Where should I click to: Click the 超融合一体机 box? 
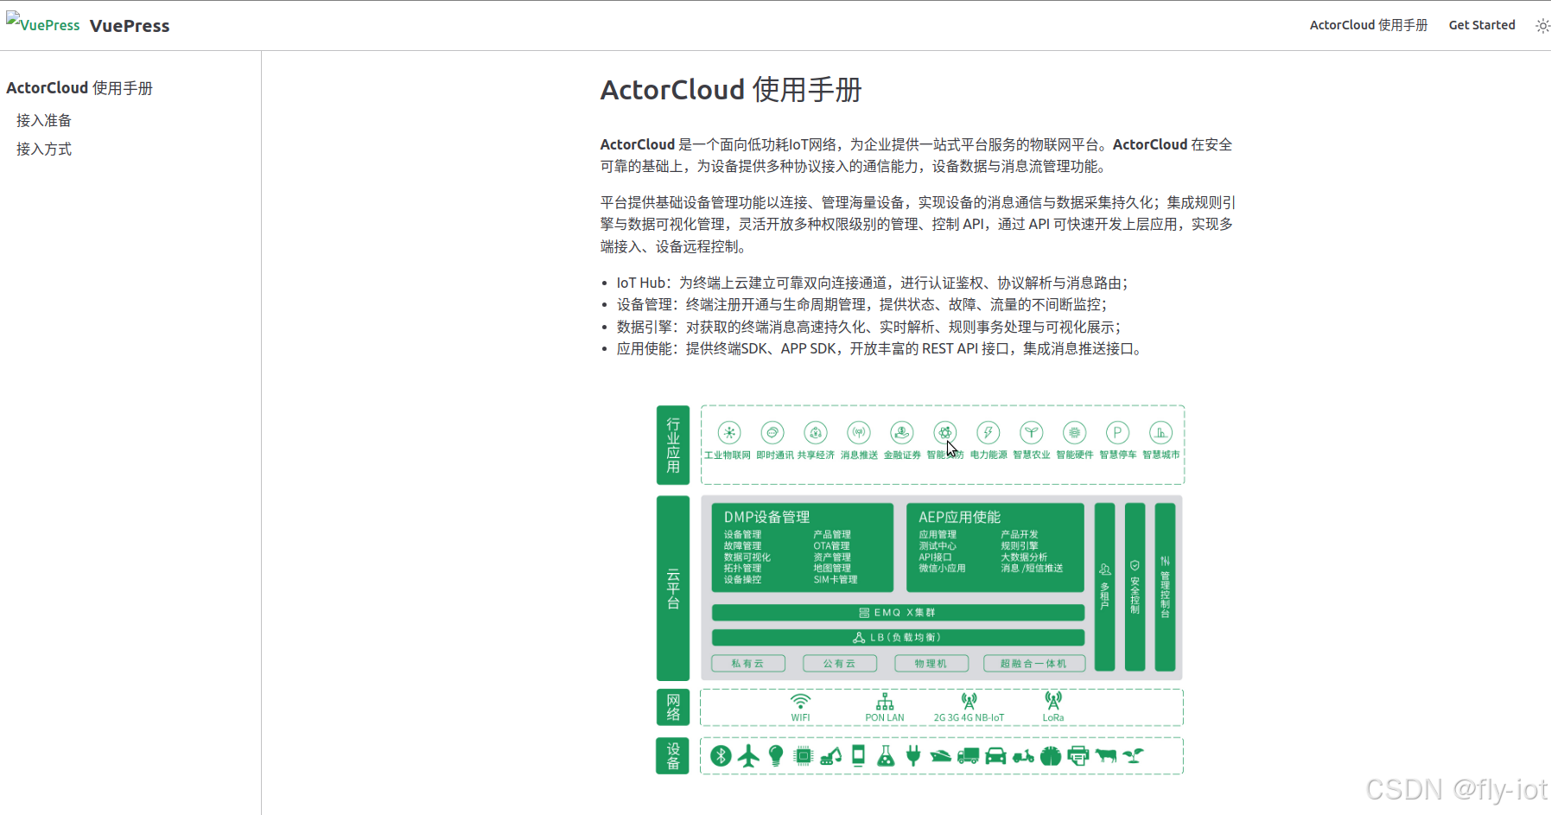point(1034,663)
